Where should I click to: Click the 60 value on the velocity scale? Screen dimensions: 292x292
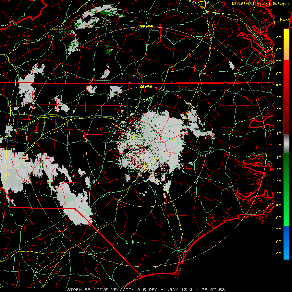tap(279, 74)
